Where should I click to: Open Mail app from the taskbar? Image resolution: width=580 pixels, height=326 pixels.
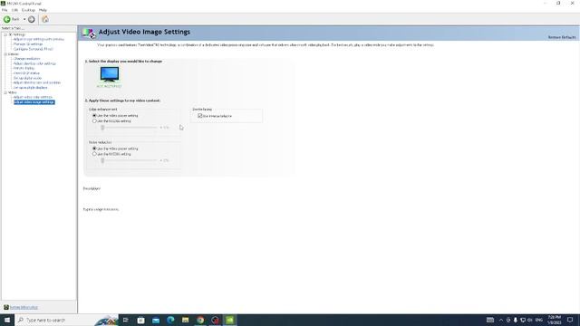click(156, 320)
